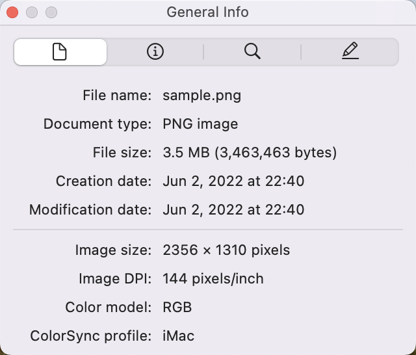Screen dimensions: 416x355
Task: Click the 'File size:' label
Action: [x=122, y=153]
